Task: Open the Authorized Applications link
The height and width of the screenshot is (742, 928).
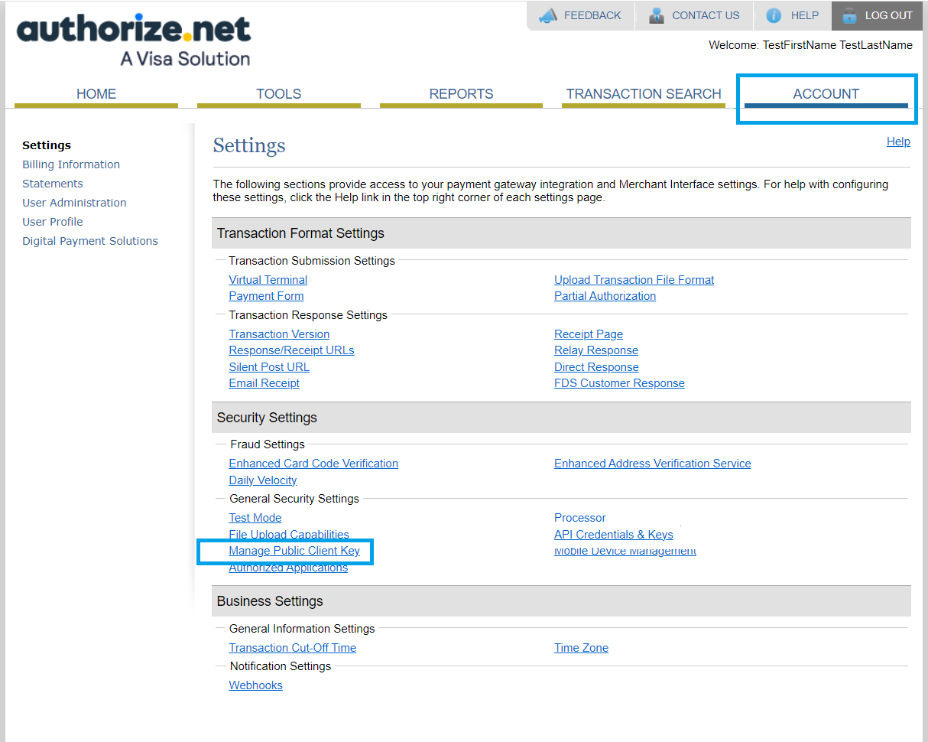Action: pyautogui.click(x=288, y=568)
